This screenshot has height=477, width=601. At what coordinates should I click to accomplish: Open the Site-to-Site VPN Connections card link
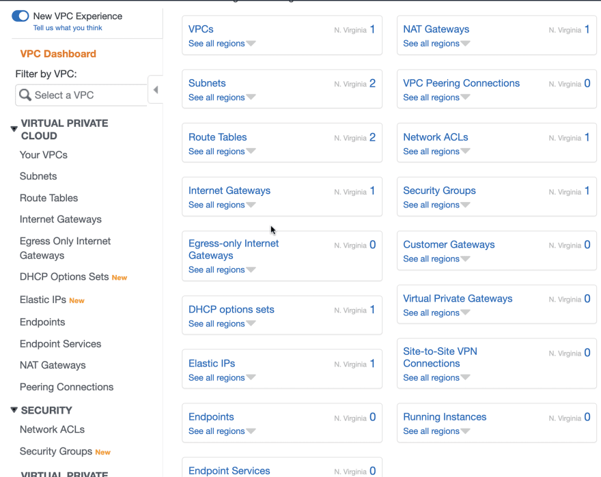click(440, 358)
